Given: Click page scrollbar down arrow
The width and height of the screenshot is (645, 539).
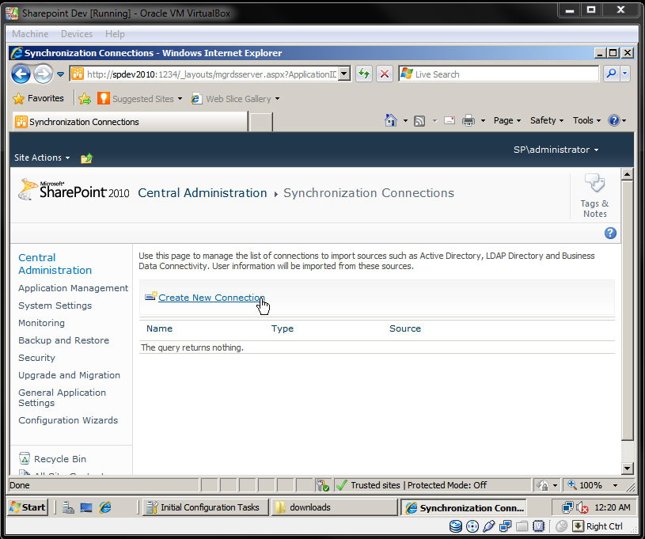Looking at the screenshot, I should [x=627, y=468].
